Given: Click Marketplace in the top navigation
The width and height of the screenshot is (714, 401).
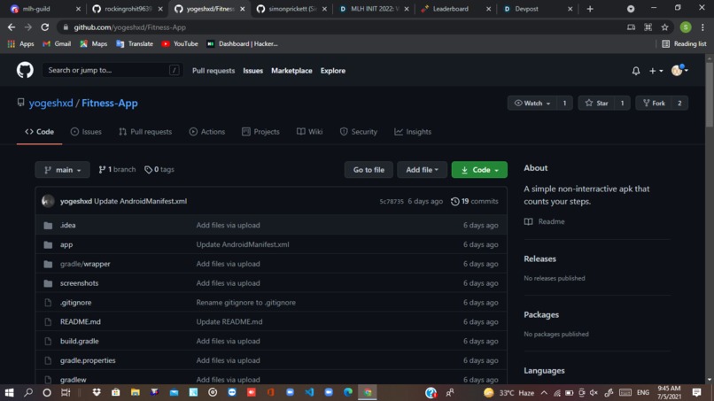Looking at the screenshot, I should tap(291, 71).
